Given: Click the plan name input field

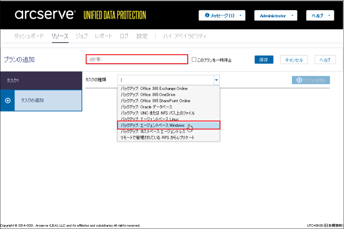Looking at the screenshot, I should tap(137, 59).
